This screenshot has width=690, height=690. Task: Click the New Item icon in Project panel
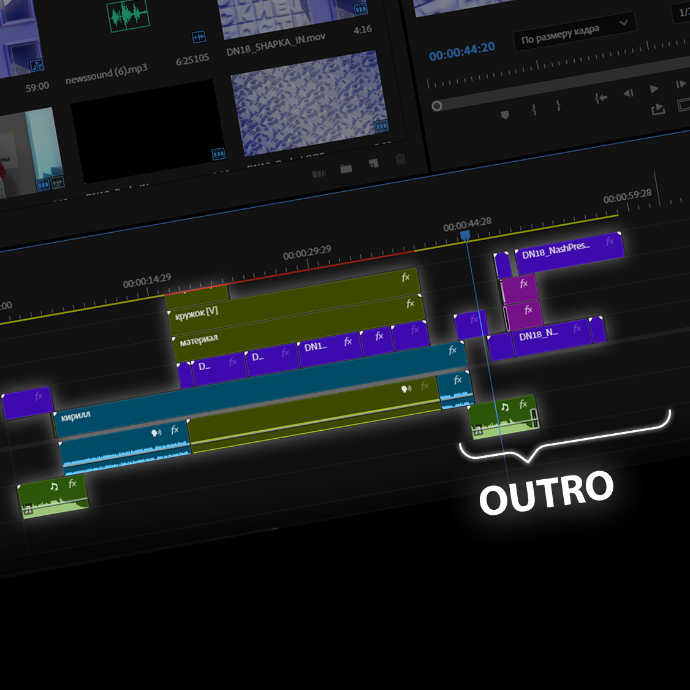[x=373, y=164]
